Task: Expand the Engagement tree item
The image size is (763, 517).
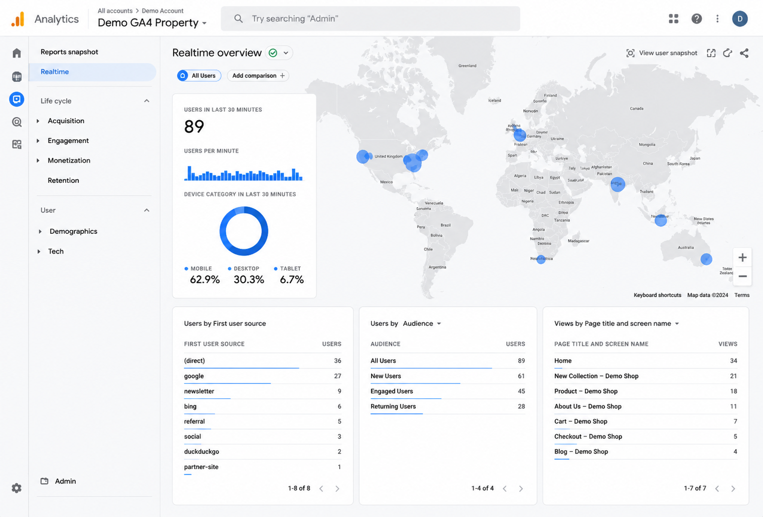Action: pyautogui.click(x=38, y=141)
